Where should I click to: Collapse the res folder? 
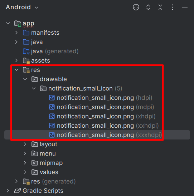(x=16, y=70)
